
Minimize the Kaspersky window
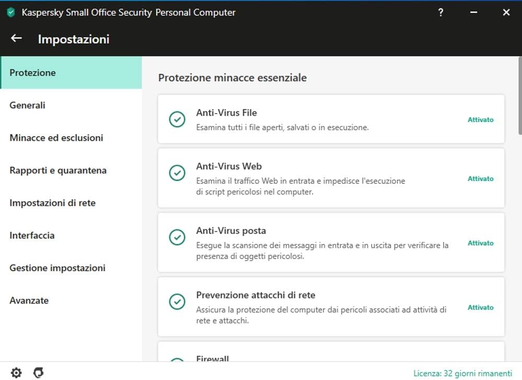[474, 13]
